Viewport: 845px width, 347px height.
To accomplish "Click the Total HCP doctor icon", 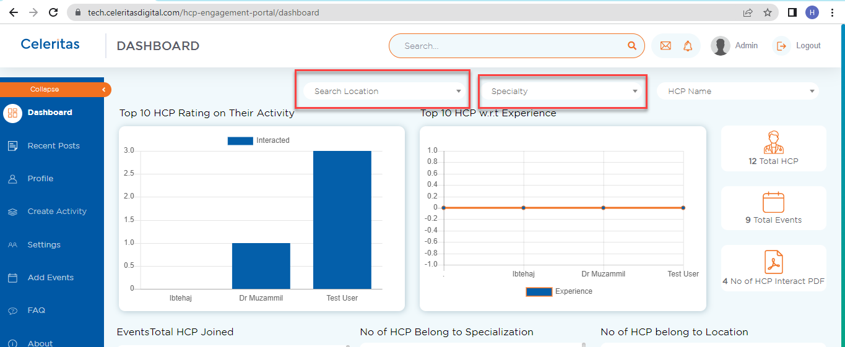I will (x=773, y=142).
